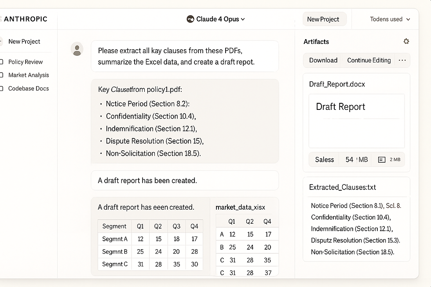
Task: Click the Segmnt C row label
Action: click(115, 264)
